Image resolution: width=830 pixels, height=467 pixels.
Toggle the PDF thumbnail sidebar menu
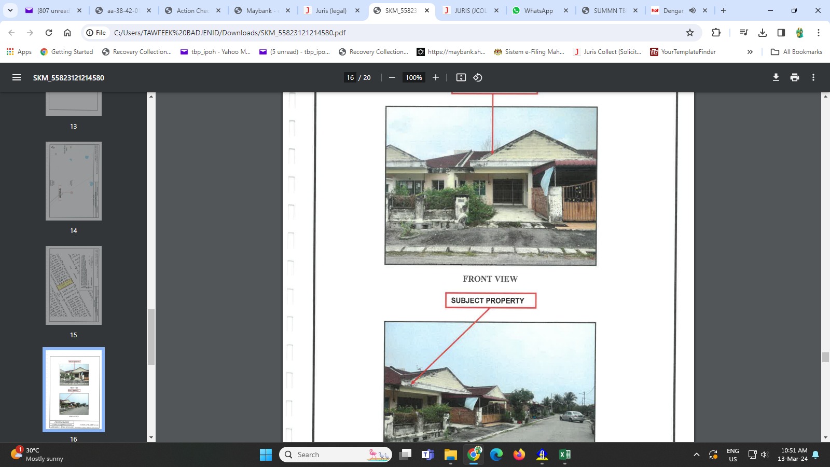coord(17,77)
